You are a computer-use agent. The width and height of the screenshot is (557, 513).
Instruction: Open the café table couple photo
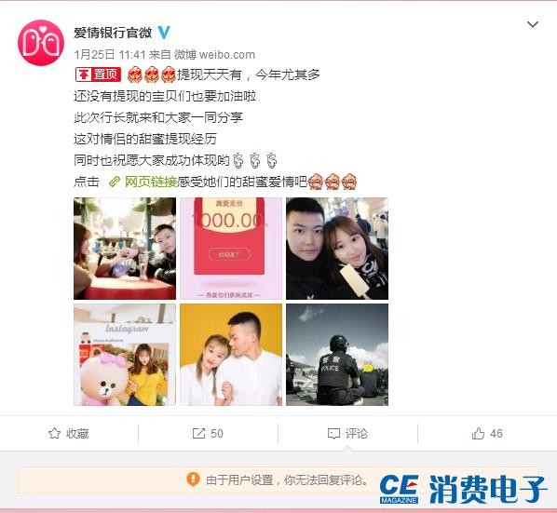[125, 249]
